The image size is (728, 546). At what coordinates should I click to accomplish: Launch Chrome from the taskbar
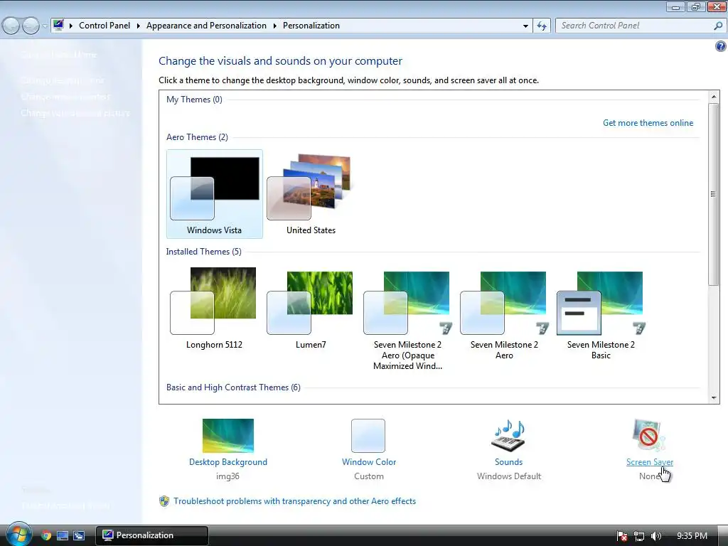pyautogui.click(x=46, y=535)
